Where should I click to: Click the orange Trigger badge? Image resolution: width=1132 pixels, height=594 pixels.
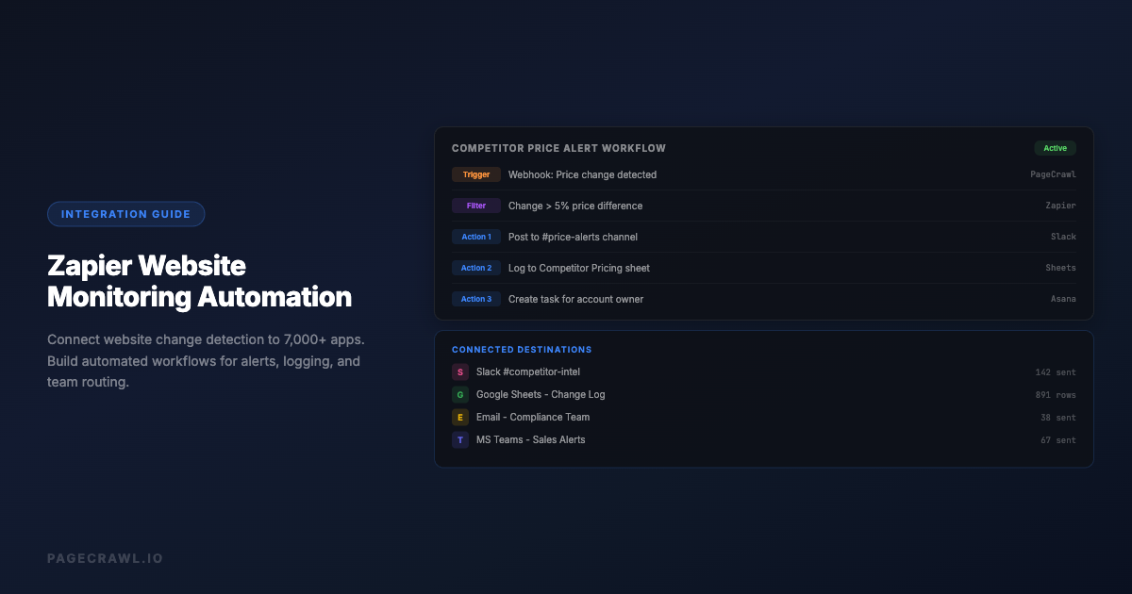pyautogui.click(x=476, y=174)
